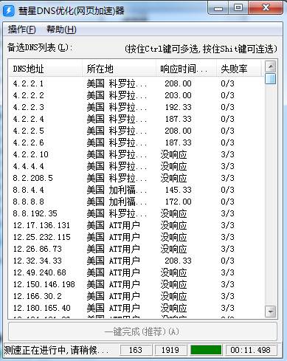Viewport: 287px width, 361px height.
Task: Maximize the DNS optimizer window
Action: pyautogui.click(x=238, y=8)
